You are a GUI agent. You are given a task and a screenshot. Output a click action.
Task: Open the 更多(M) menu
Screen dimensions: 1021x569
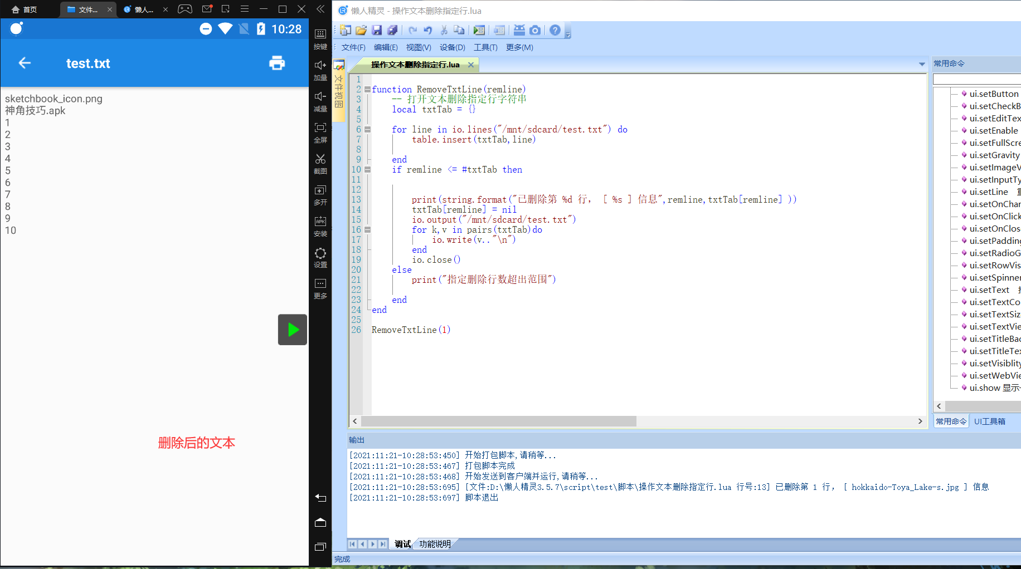[519, 47]
